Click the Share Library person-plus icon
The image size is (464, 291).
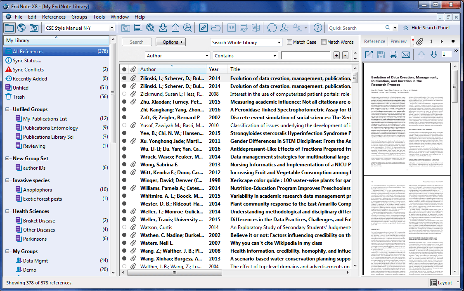click(x=284, y=28)
